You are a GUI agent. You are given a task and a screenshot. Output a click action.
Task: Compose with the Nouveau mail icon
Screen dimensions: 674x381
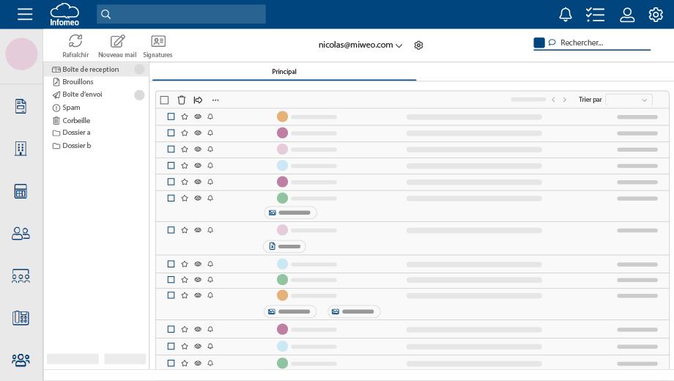pyautogui.click(x=117, y=42)
